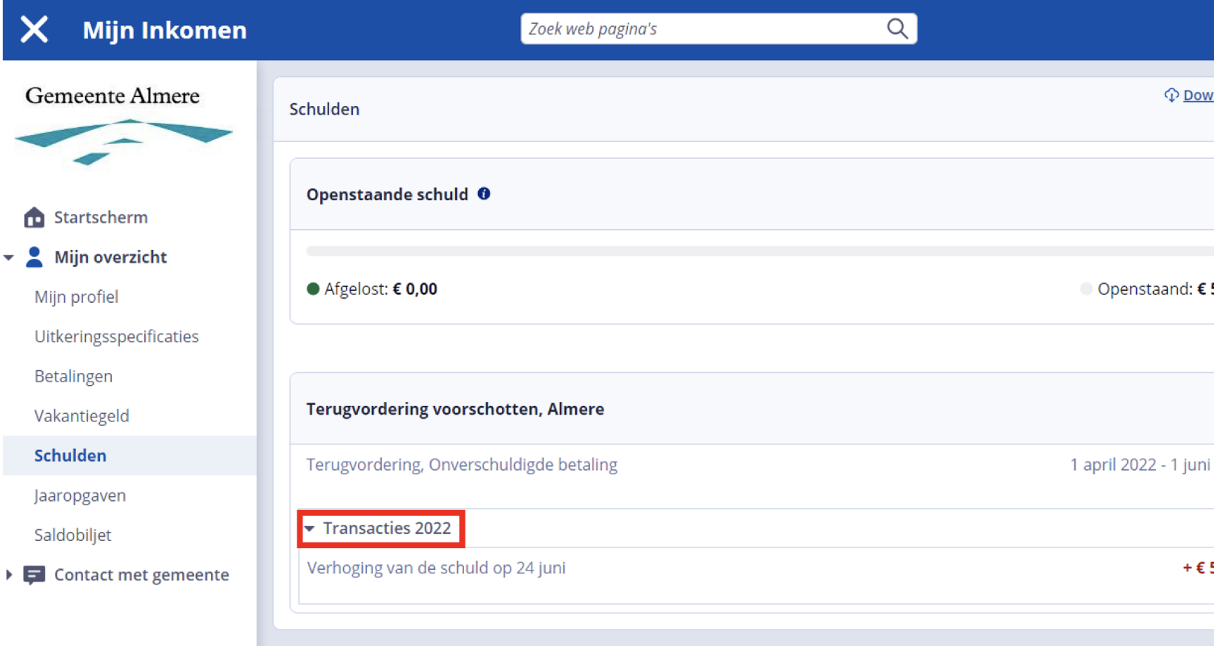Image resolution: width=1214 pixels, height=646 pixels.
Task: Collapse the Transacties 2022 section
Action: point(310,529)
